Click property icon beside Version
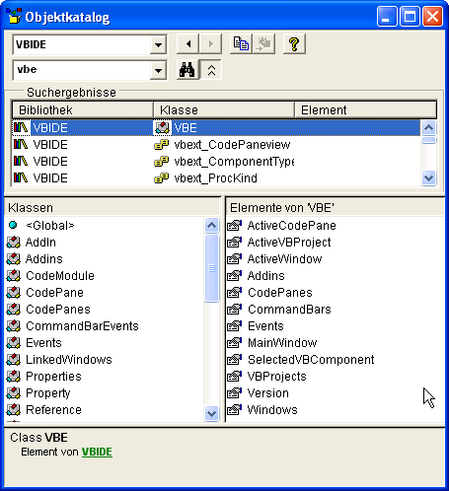The height and width of the screenshot is (491, 449). click(x=235, y=392)
